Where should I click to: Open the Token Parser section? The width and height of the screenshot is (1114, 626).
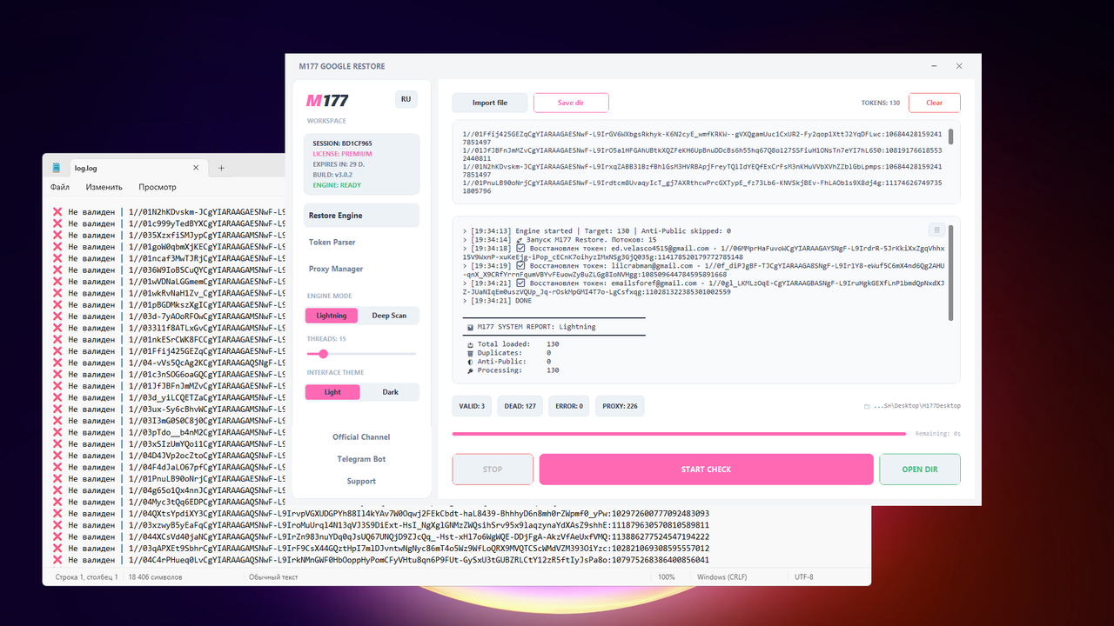tap(361, 243)
